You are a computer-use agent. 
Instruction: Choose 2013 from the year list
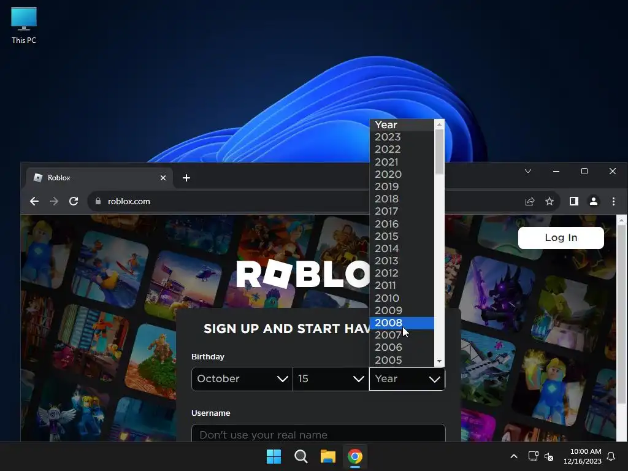402,261
